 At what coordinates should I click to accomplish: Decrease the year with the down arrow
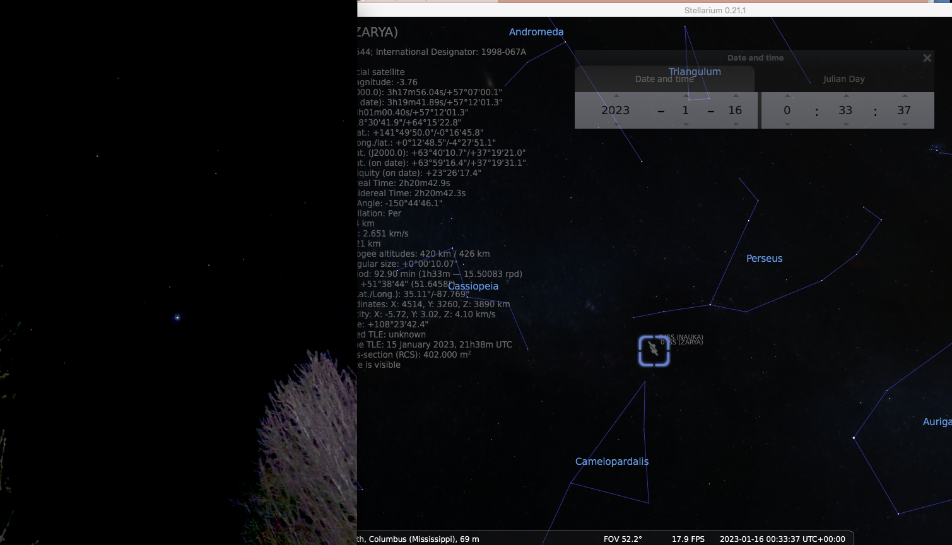[x=616, y=124]
